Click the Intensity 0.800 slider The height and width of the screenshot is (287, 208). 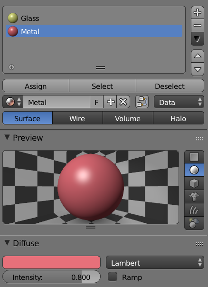pyautogui.click(x=52, y=277)
